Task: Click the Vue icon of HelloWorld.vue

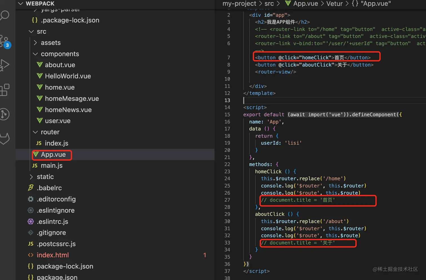Action: point(40,76)
